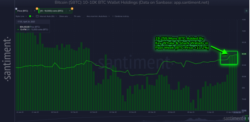Click the green metric color swatch

tap(30, 16)
